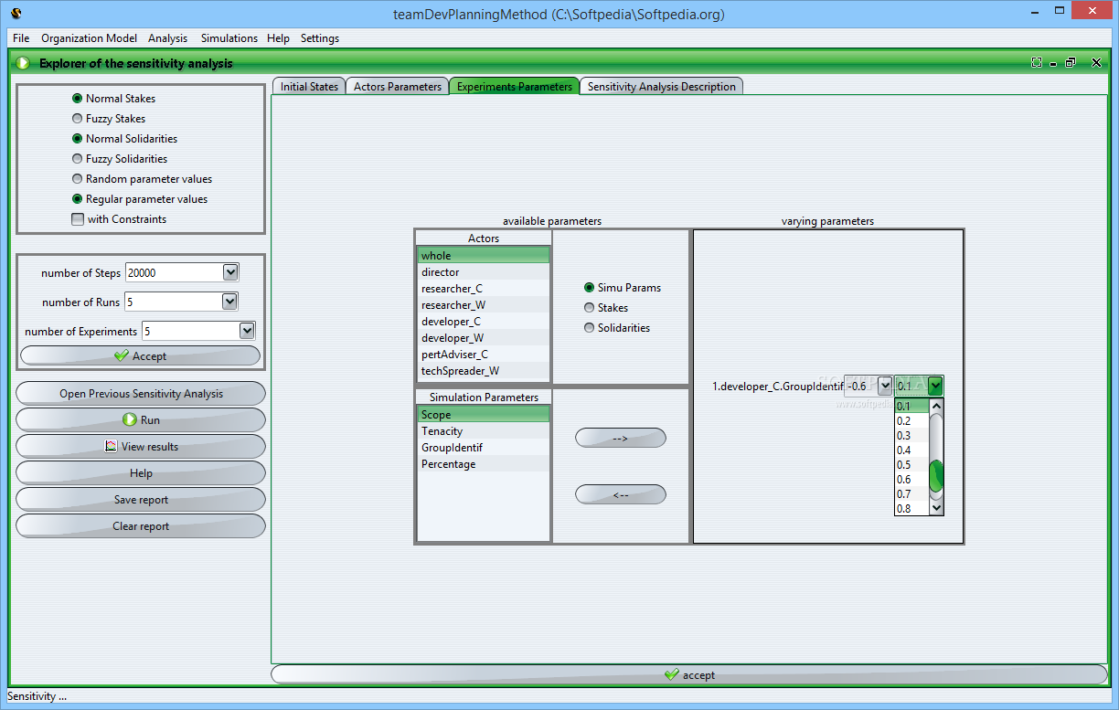Open the Simulations menu

(229, 38)
